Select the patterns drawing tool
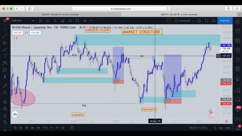The image size is (242, 136). (x=5, y=63)
